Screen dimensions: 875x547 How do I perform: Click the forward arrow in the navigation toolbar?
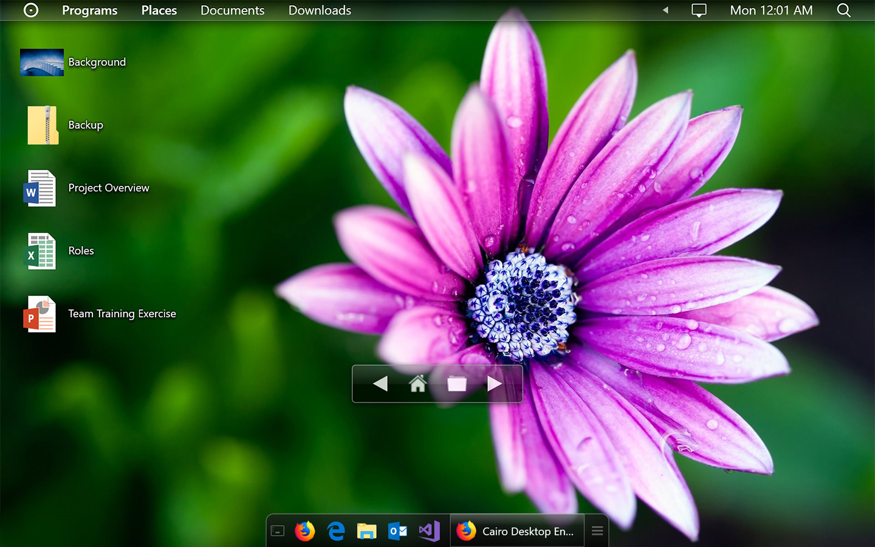[x=495, y=384]
